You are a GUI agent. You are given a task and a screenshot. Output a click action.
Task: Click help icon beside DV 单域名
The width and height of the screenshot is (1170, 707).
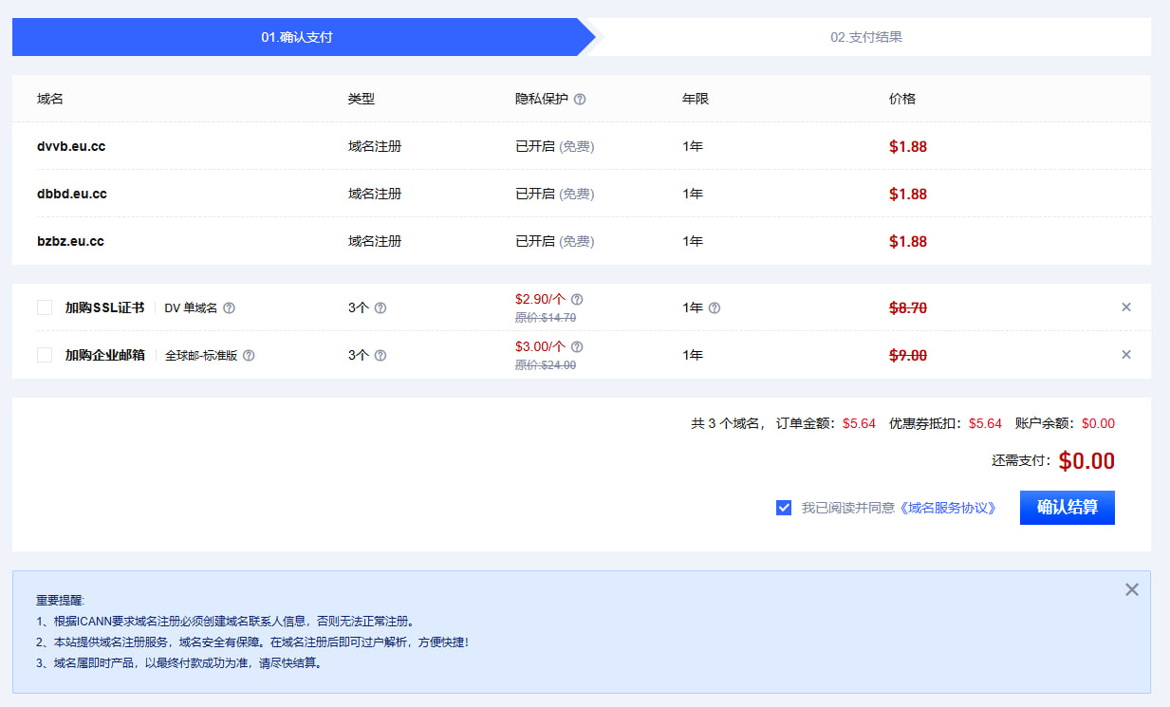[229, 307]
